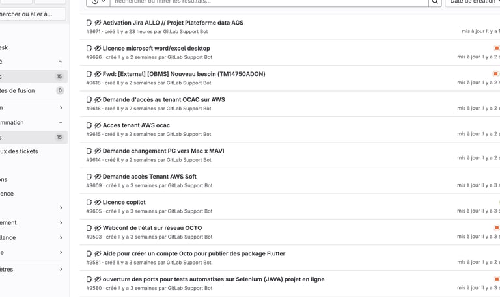
Task: Click the confidential icon on Webconf de l'état ticket
Action: coord(98,228)
